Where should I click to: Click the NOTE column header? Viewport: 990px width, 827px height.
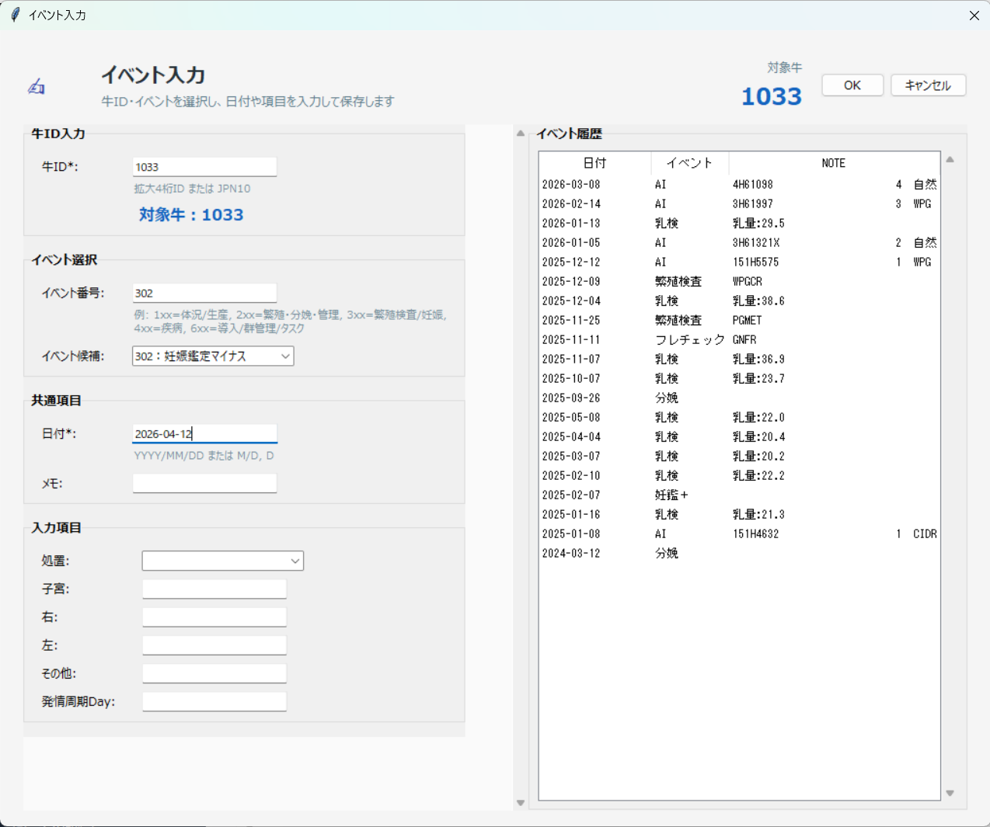[834, 163]
